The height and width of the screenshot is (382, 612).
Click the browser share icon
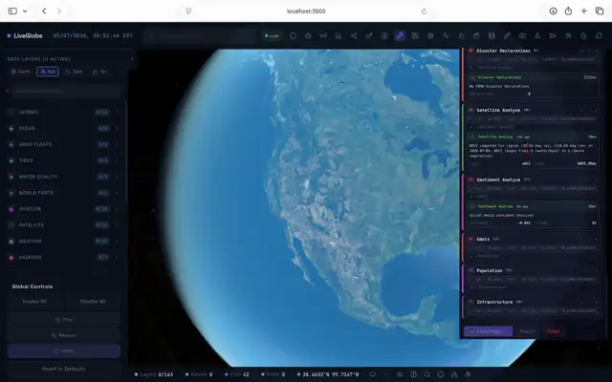[x=568, y=11]
